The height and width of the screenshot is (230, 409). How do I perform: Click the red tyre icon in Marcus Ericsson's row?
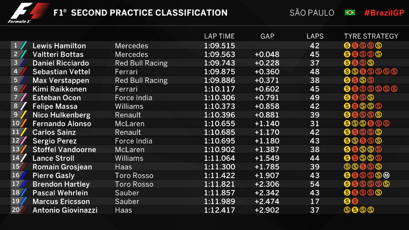355,201
